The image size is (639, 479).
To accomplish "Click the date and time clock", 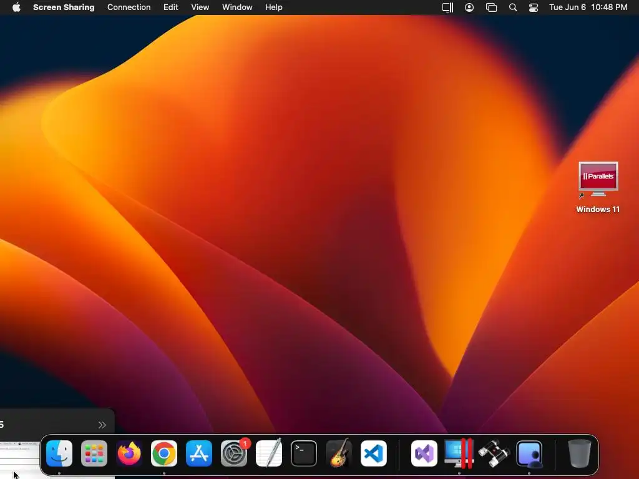I will 588,7.
